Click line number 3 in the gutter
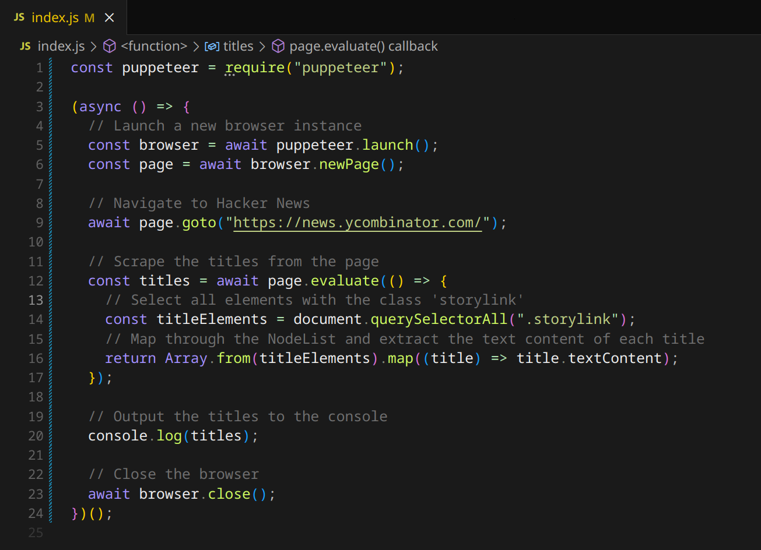This screenshot has height=550, width=761. coord(40,107)
